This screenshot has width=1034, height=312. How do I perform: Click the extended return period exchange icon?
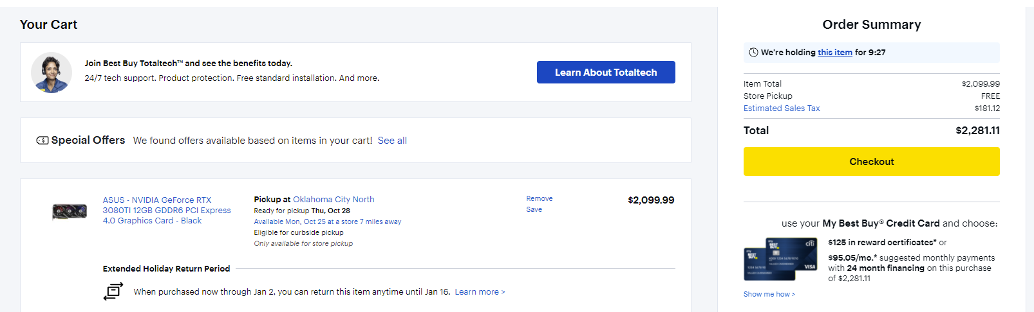point(113,291)
